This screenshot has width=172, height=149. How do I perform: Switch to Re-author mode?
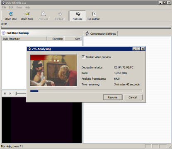94,16
